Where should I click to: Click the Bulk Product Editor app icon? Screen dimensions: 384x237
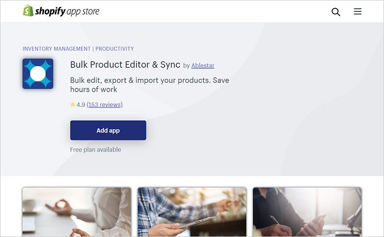click(38, 74)
